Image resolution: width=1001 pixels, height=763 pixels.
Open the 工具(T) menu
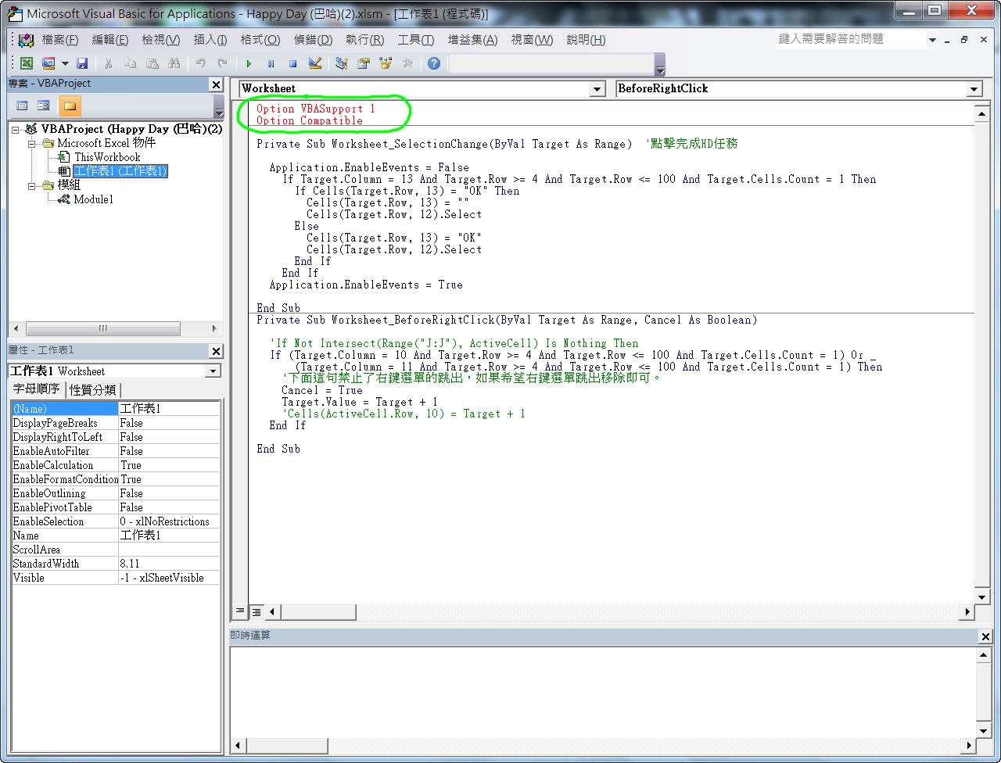click(416, 40)
